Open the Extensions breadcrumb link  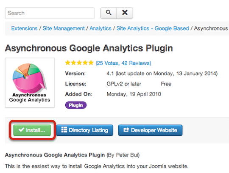[x=25, y=28]
